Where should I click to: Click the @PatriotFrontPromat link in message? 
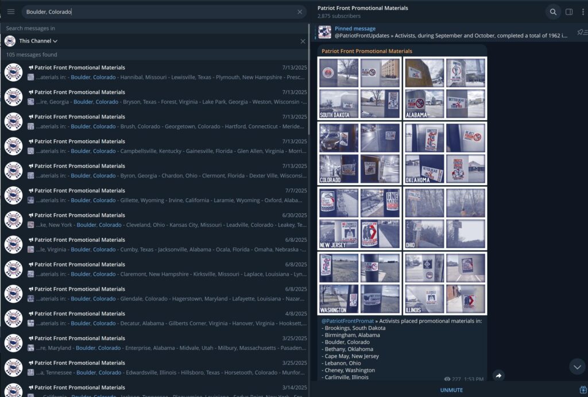click(x=347, y=321)
